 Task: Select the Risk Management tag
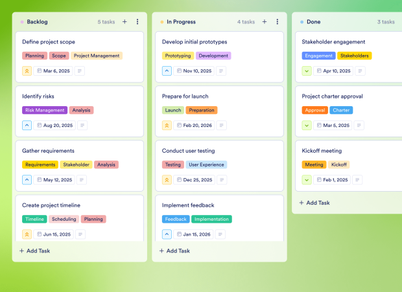(45, 110)
